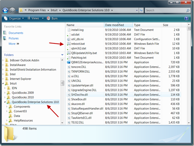Image resolution: width=194 pixels, height=146 pixels.
Task: Expand the Convert03 folder node
Action: click(x=7, y=111)
